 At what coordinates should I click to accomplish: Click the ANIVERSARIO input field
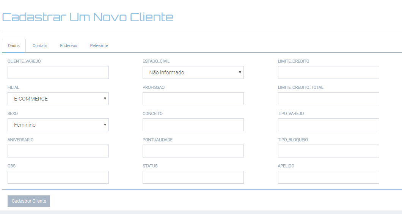pyautogui.click(x=58, y=151)
